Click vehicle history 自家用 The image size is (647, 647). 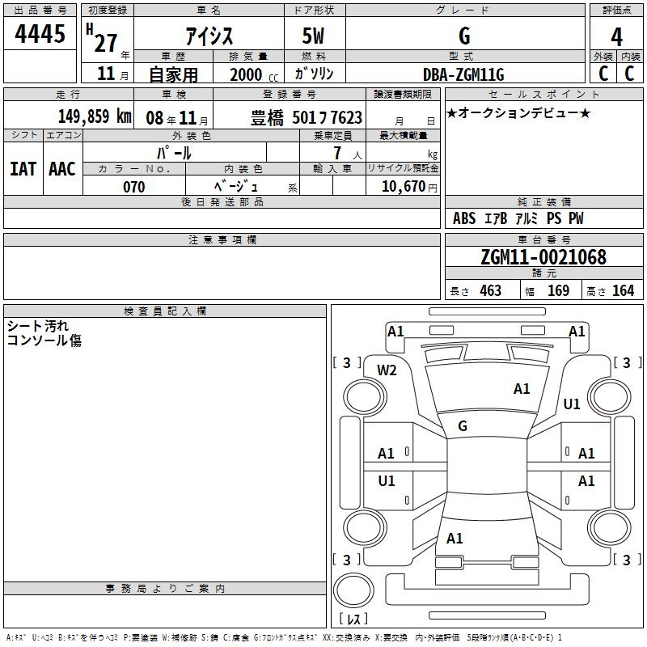173,74
